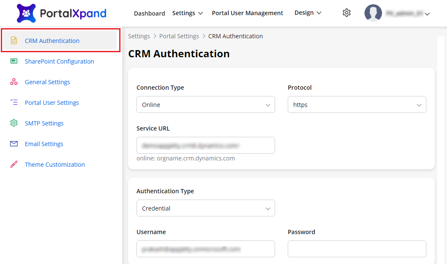Open the Settings menu in top navigation

[x=187, y=13]
